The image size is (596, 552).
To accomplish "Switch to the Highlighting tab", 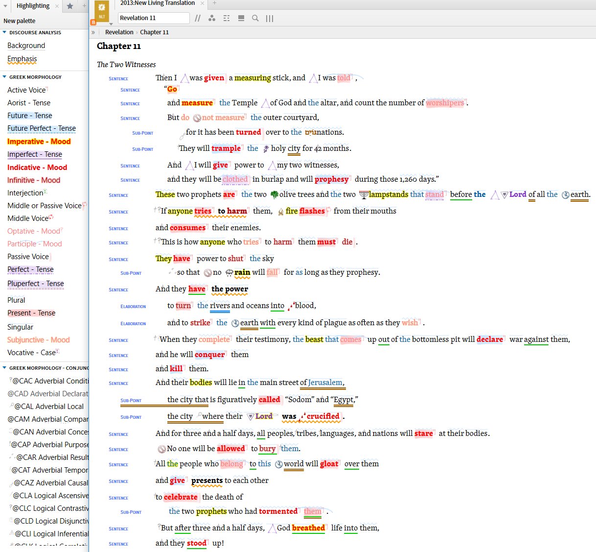I will [x=33, y=6].
